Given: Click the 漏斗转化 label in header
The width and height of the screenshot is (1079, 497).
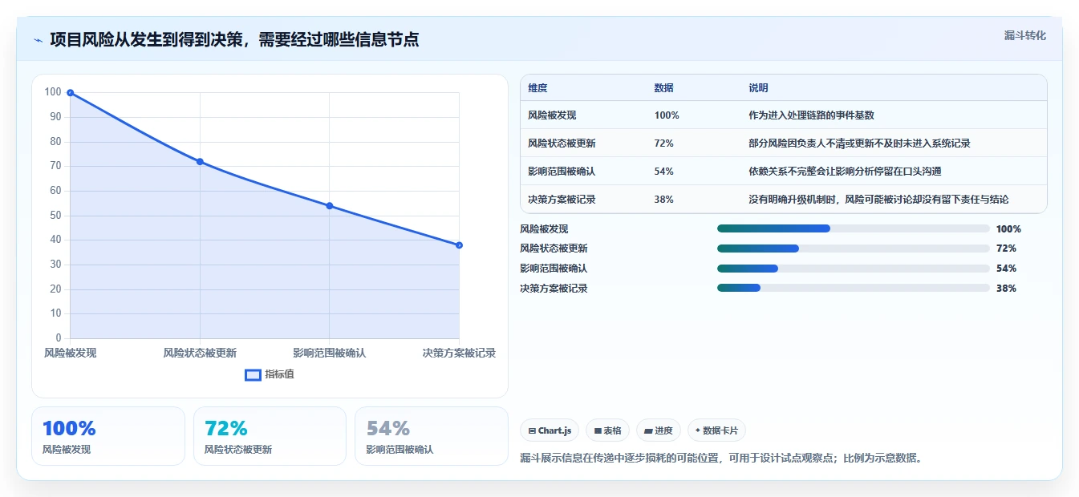Looking at the screenshot, I should (x=1024, y=36).
